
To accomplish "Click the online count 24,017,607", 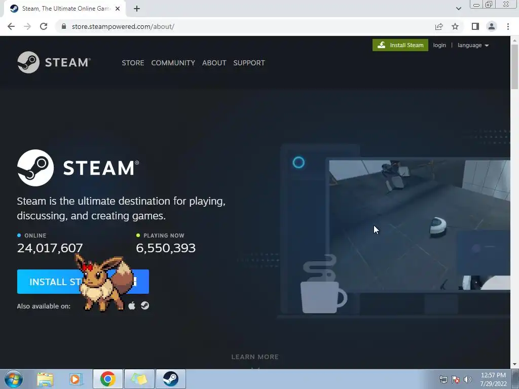I will click(50, 248).
